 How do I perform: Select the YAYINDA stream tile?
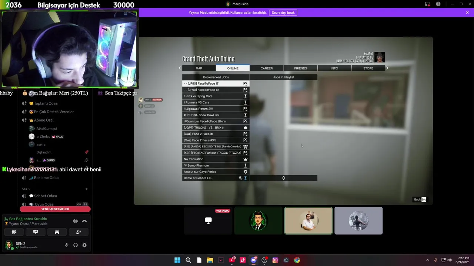click(208, 221)
